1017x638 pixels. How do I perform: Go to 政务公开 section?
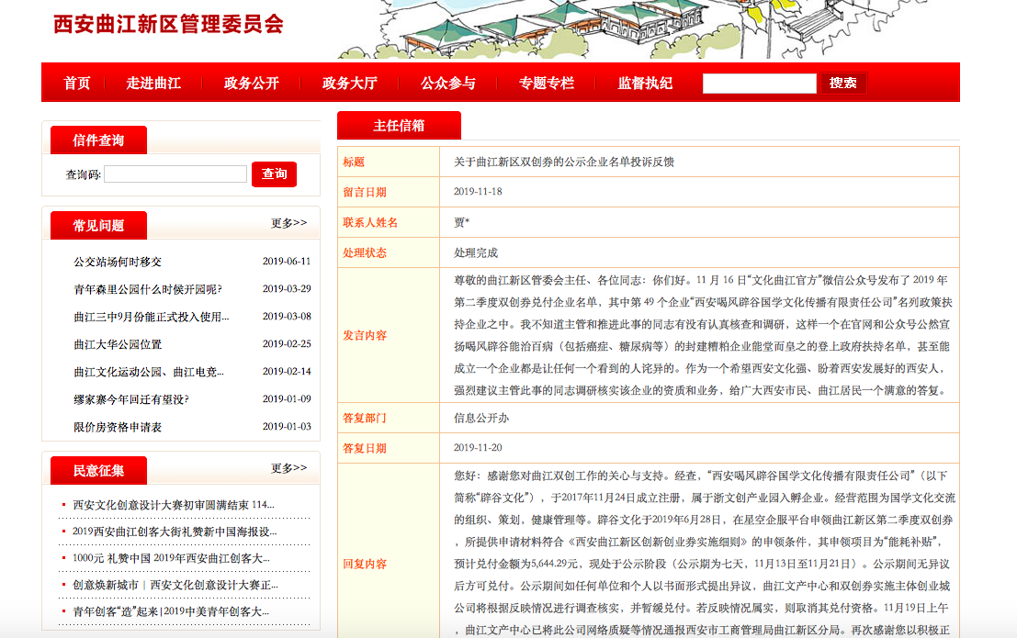[x=251, y=84]
